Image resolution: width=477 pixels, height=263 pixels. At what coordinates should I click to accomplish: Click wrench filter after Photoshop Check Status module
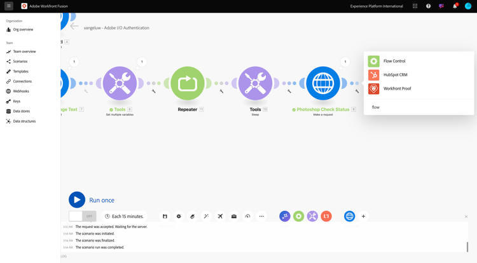pos(357,91)
